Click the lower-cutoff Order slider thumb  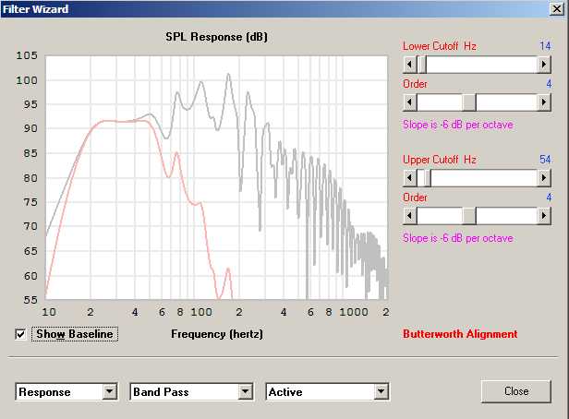point(469,102)
